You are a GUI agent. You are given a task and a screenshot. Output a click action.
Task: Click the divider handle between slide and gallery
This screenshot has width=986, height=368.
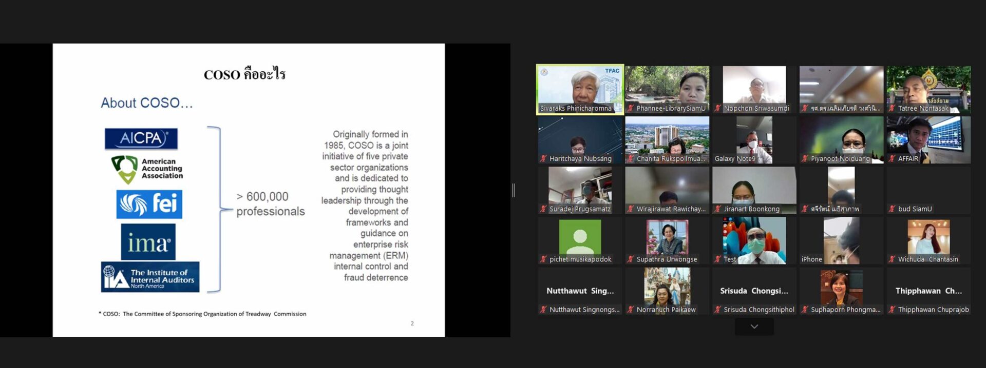coord(514,190)
